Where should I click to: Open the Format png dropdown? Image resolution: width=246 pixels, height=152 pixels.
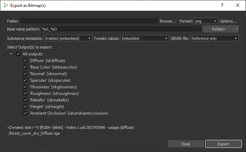coord(206,21)
